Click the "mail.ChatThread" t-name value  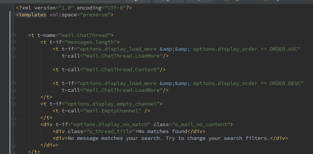84,35
